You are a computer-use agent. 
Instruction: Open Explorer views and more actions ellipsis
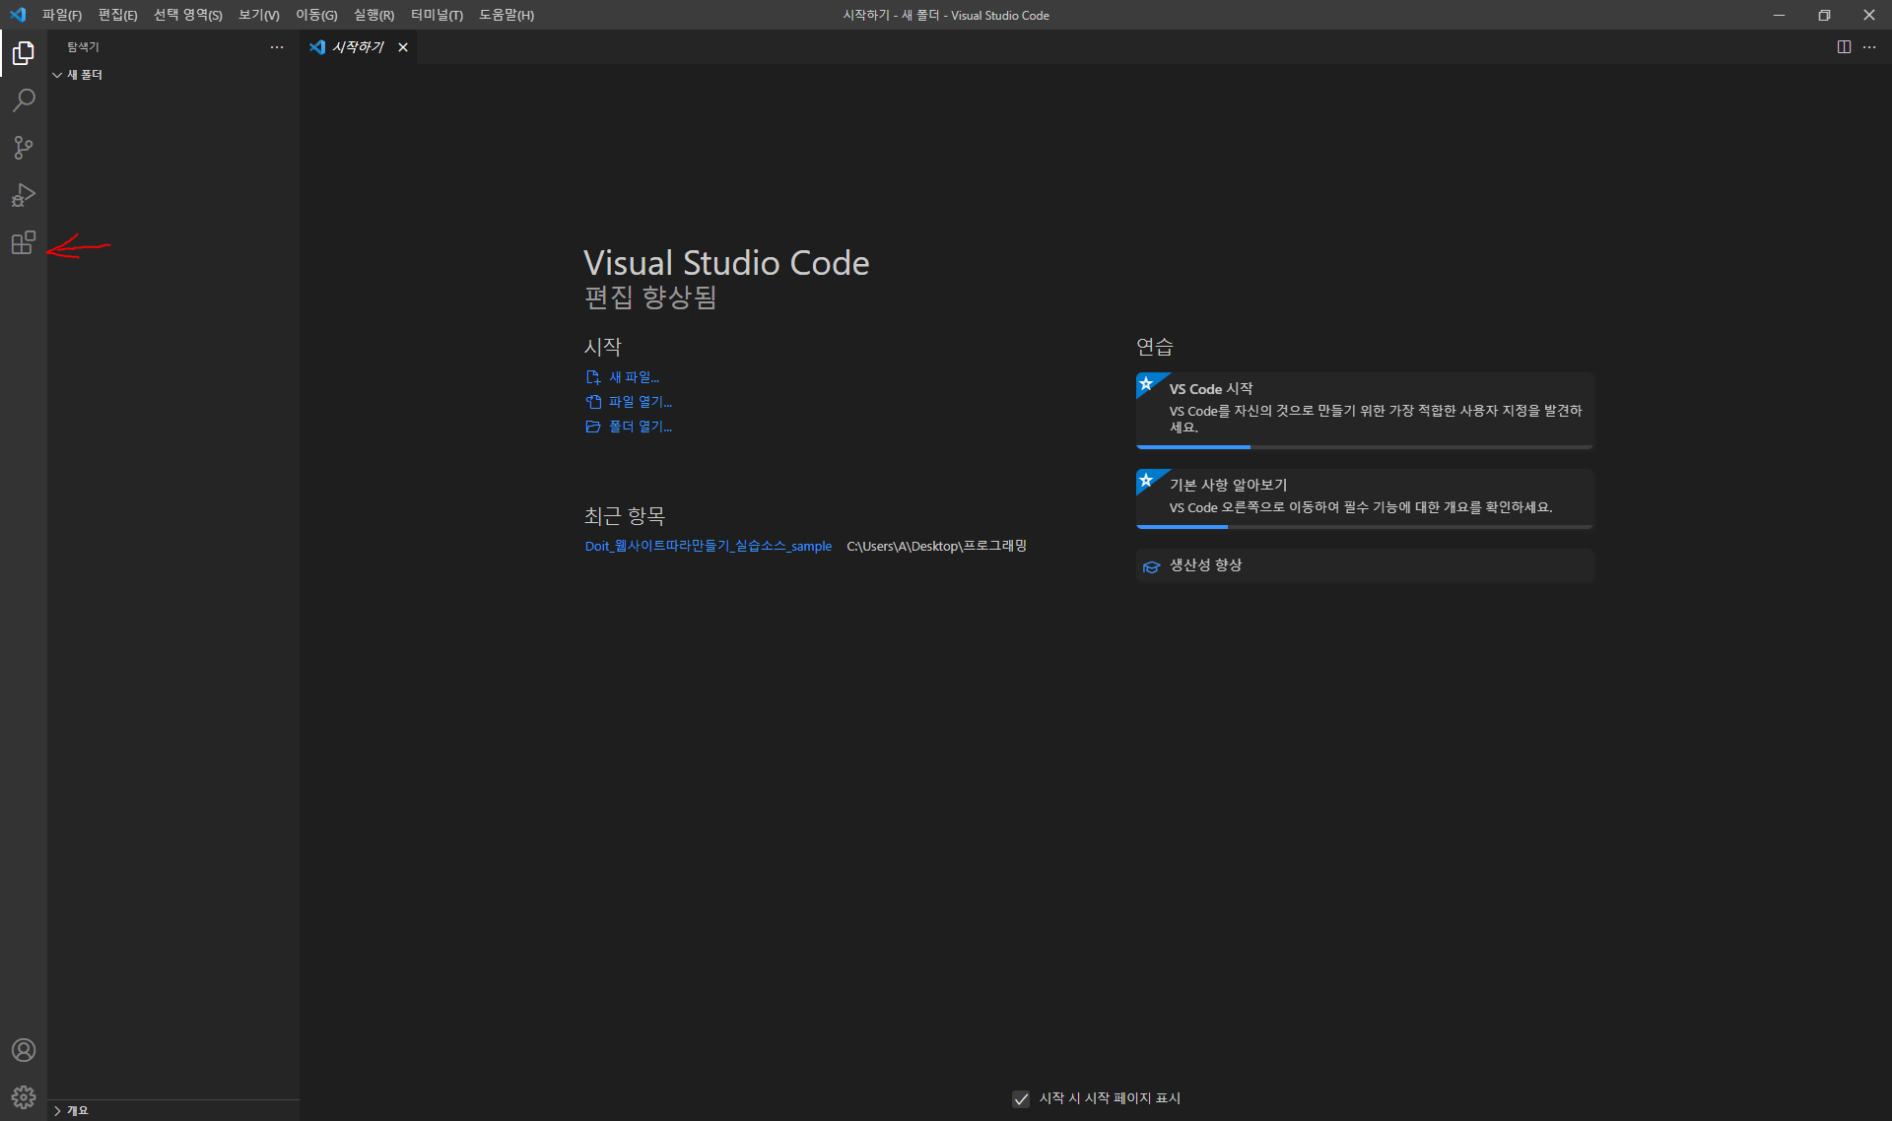[277, 47]
